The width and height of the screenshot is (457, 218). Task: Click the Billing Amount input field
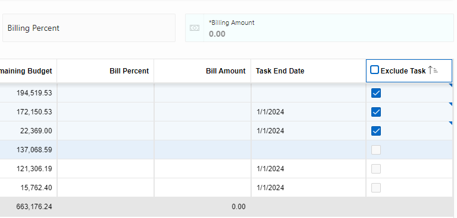[x=328, y=28]
